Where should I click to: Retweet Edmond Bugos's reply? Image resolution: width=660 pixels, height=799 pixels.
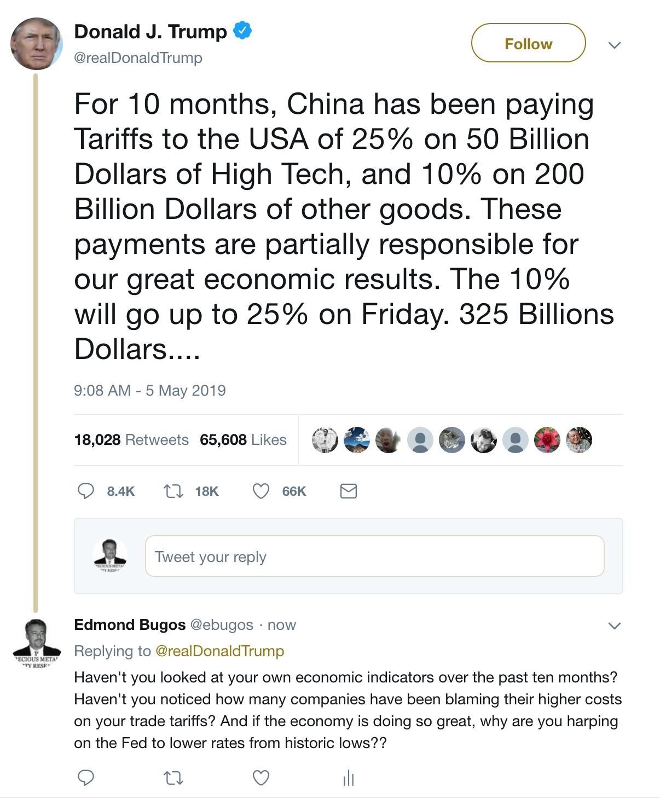(x=173, y=778)
